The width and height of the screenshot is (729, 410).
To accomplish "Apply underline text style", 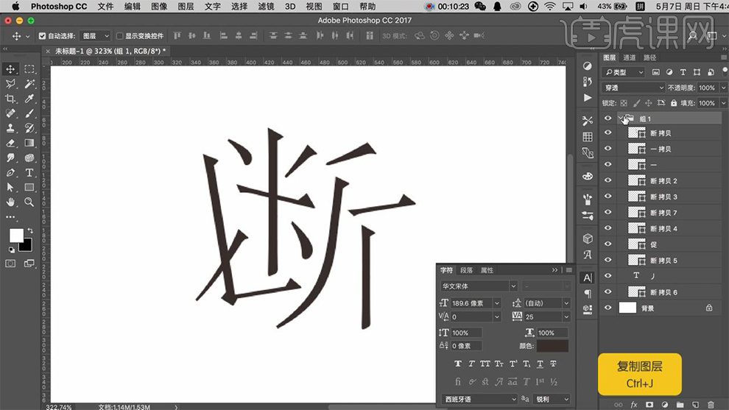I will (x=540, y=364).
